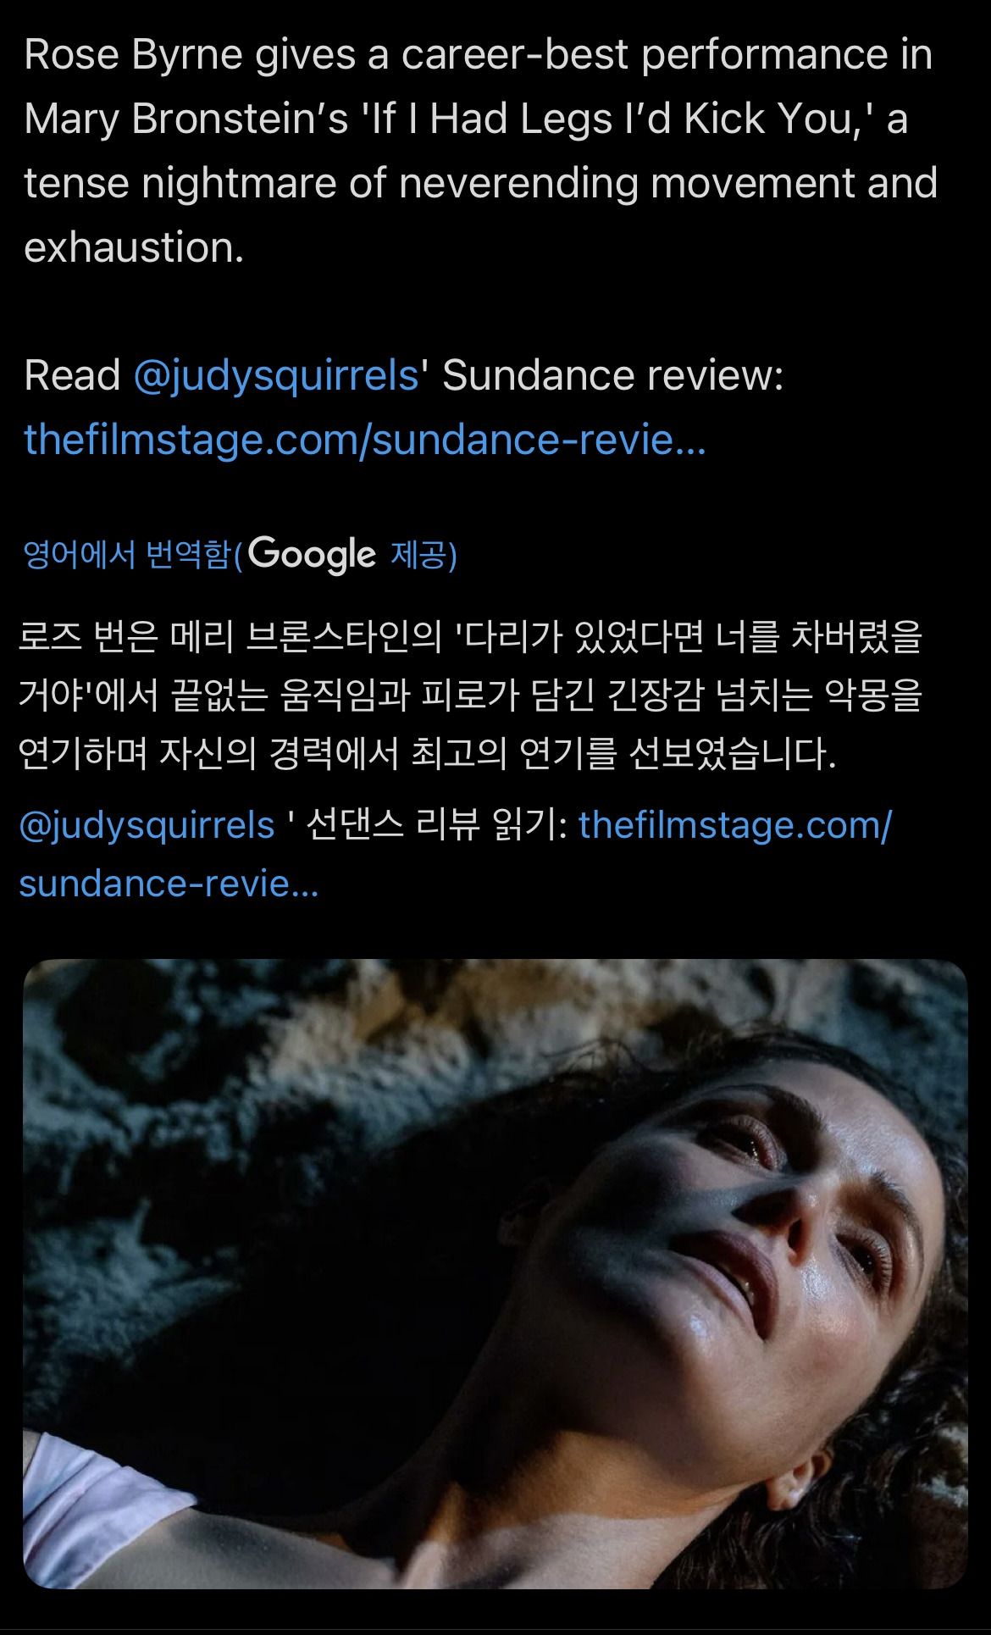
Task: Tap the word 'Read' before the mention
Action: click(x=72, y=375)
